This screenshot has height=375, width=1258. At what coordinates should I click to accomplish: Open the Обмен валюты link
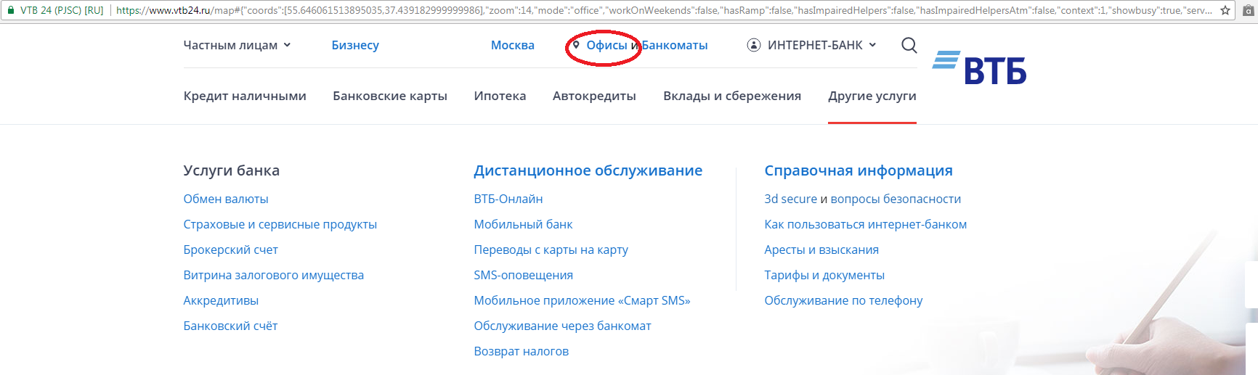226,199
